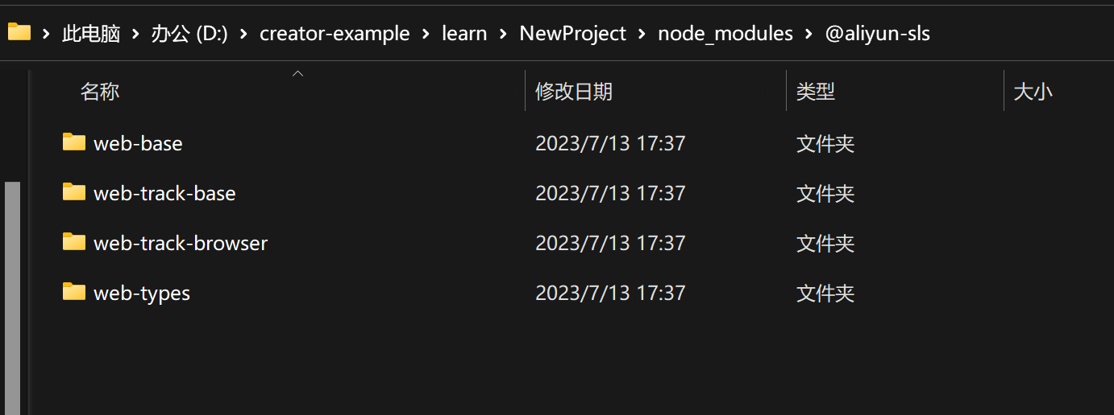Image resolution: width=1114 pixels, height=415 pixels.
Task: Sort files by 名称 column header
Action: click(100, 92)
